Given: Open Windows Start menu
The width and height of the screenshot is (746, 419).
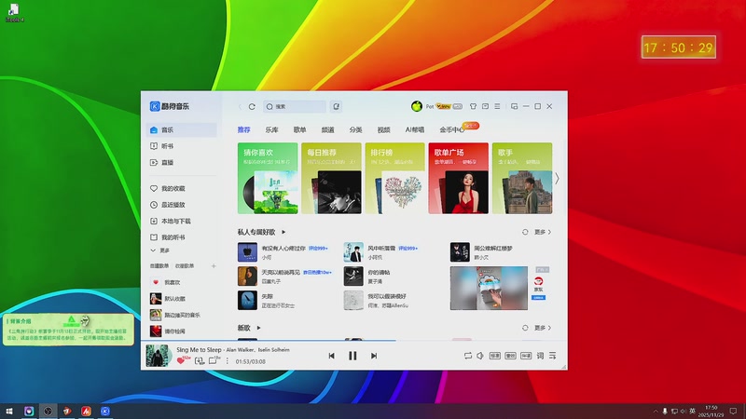Looking at the screenshot, I should pos(9,412).
